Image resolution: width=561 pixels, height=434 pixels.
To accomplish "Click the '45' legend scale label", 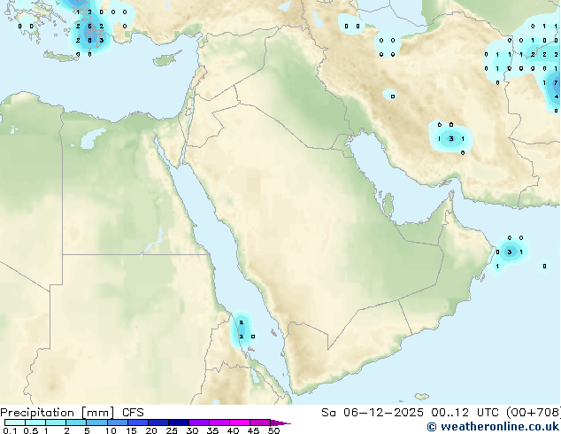I will 253,430.
